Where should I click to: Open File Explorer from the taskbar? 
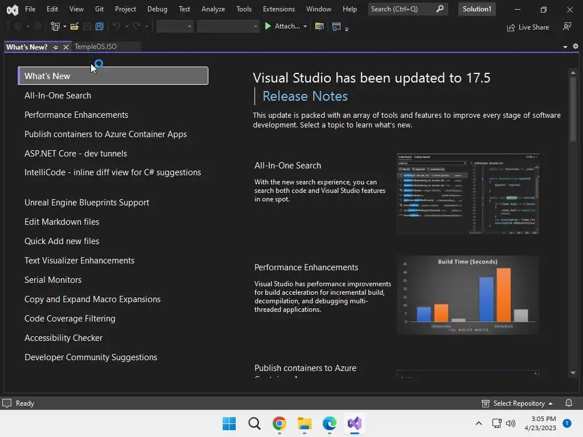pyautogui.click(x=305, y=423)
